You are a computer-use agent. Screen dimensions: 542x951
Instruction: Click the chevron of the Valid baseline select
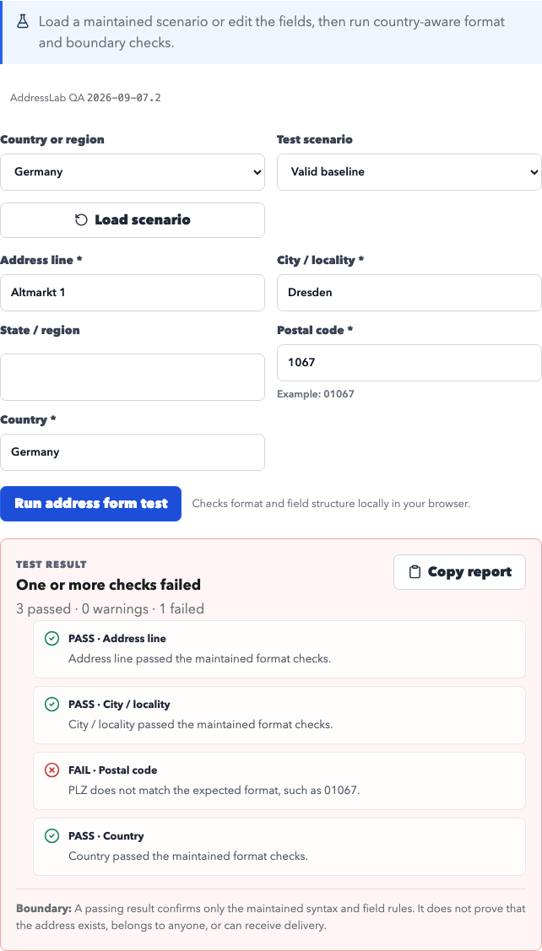pyautogui.click(x=534, y=172)
